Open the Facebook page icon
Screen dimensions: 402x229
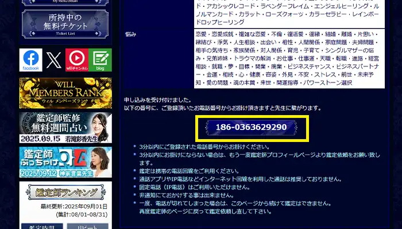coord(30,60)
